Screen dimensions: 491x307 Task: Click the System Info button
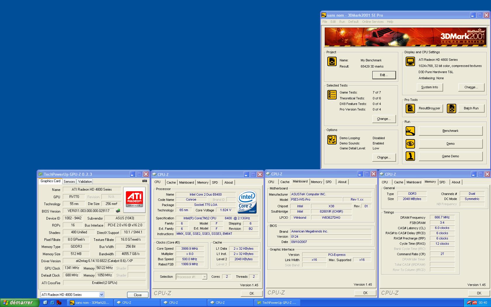pos(430,87)
